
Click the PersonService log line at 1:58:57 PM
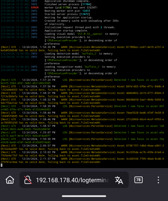tap(82, 128)
